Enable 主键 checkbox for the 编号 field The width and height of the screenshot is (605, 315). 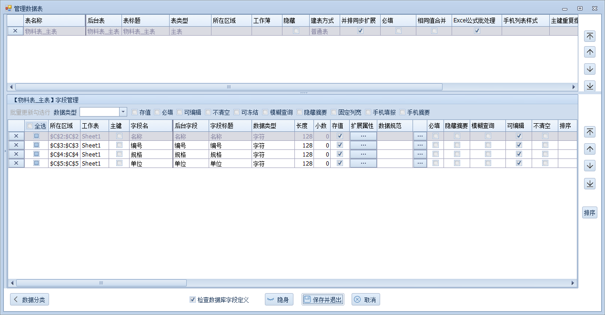tap(119, 145)
